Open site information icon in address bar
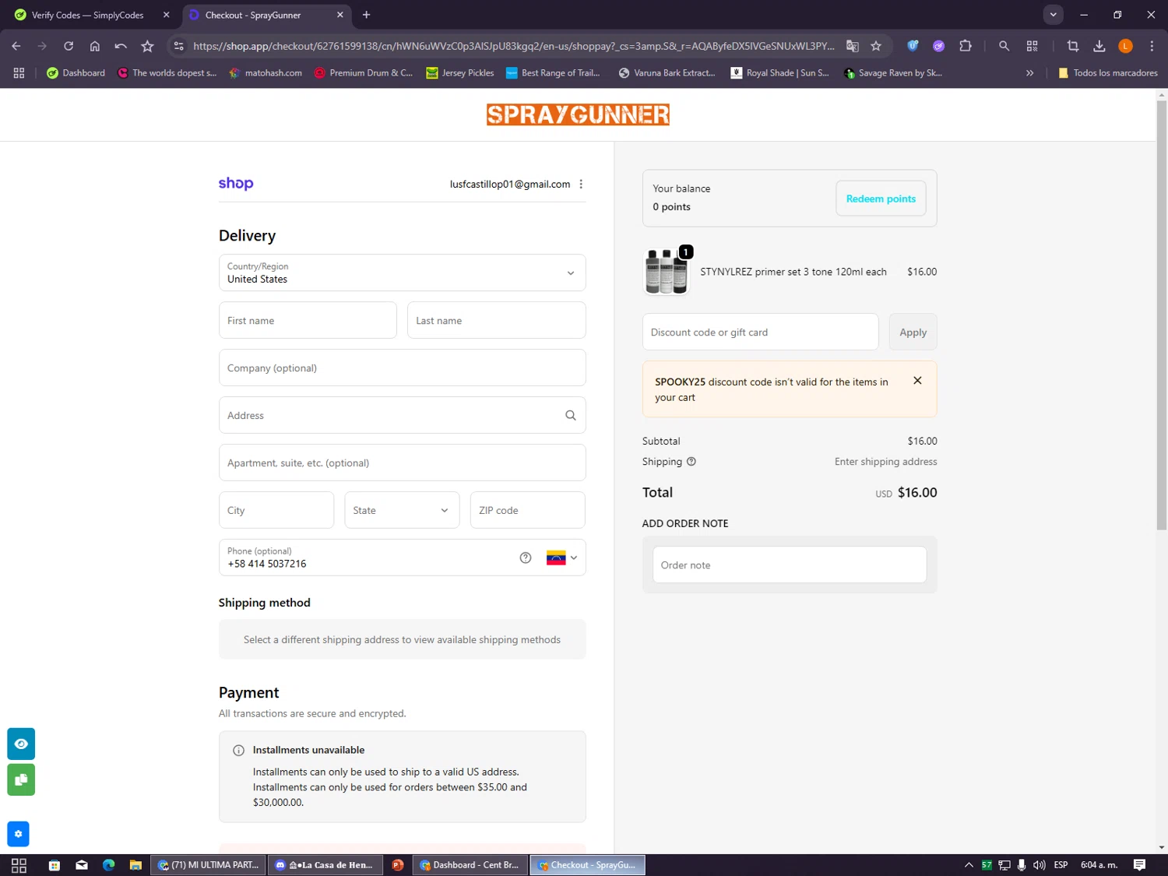 179,46
